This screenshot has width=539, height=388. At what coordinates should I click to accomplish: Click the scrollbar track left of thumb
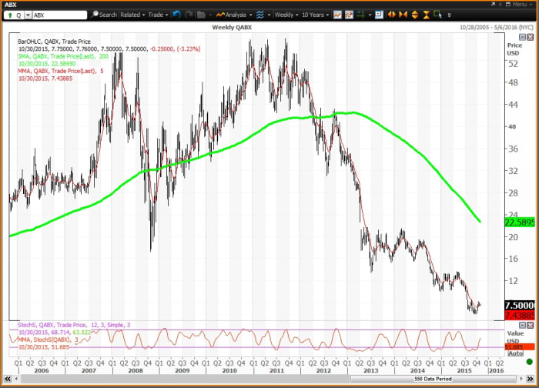(185, 379)
